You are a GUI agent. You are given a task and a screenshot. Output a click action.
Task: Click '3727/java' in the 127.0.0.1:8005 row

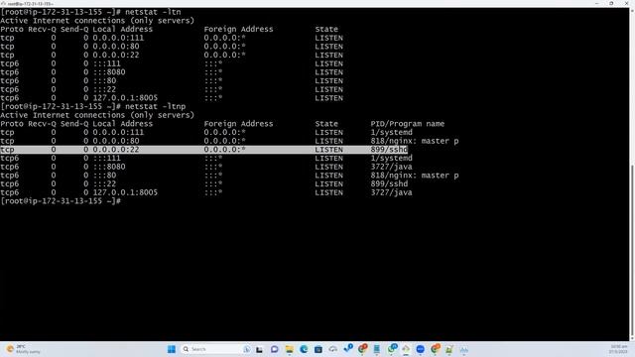[391, 192]
